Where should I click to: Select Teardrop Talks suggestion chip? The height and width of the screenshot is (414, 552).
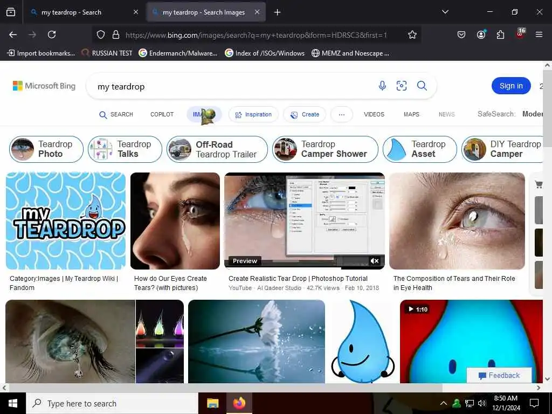(125, 149)
